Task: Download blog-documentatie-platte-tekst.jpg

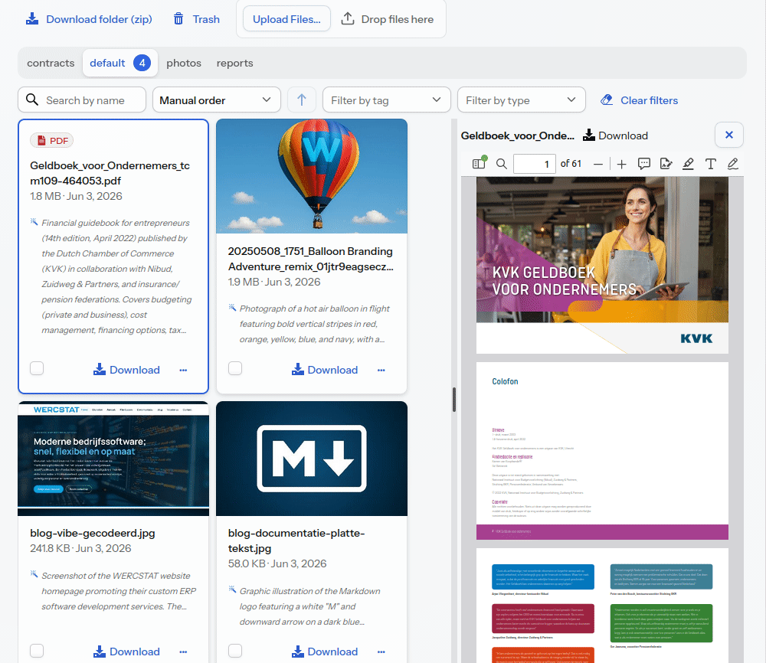Action: 325,652
